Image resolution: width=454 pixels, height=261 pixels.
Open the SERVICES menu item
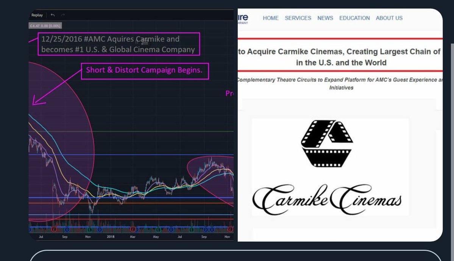pyautogui.click(x=298, y=18)
